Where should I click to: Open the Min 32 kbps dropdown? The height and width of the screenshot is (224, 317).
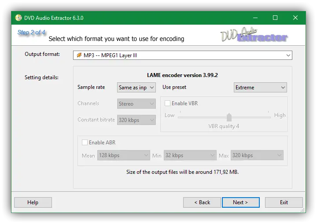(190, 155)
